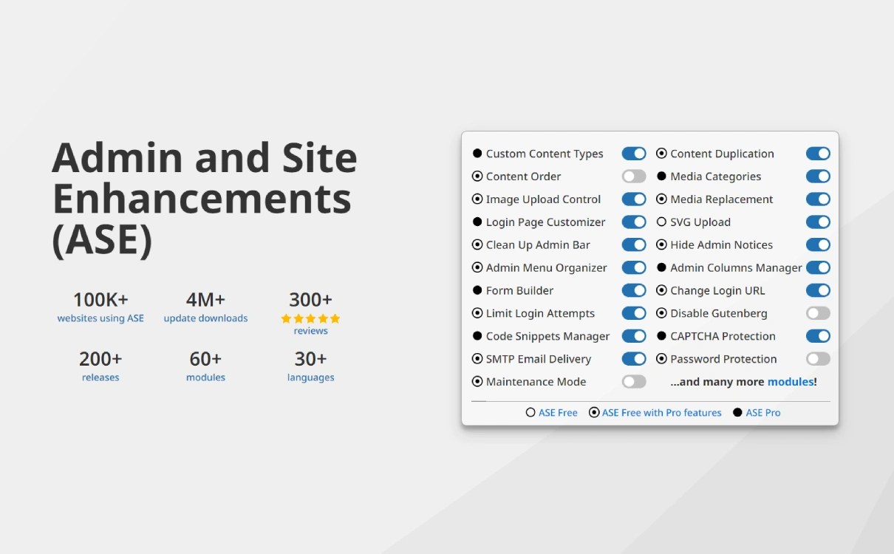The image size is (894, 554).
Task: Toggle the Admin Menu Organizer switch
Action: coord(634,267)
